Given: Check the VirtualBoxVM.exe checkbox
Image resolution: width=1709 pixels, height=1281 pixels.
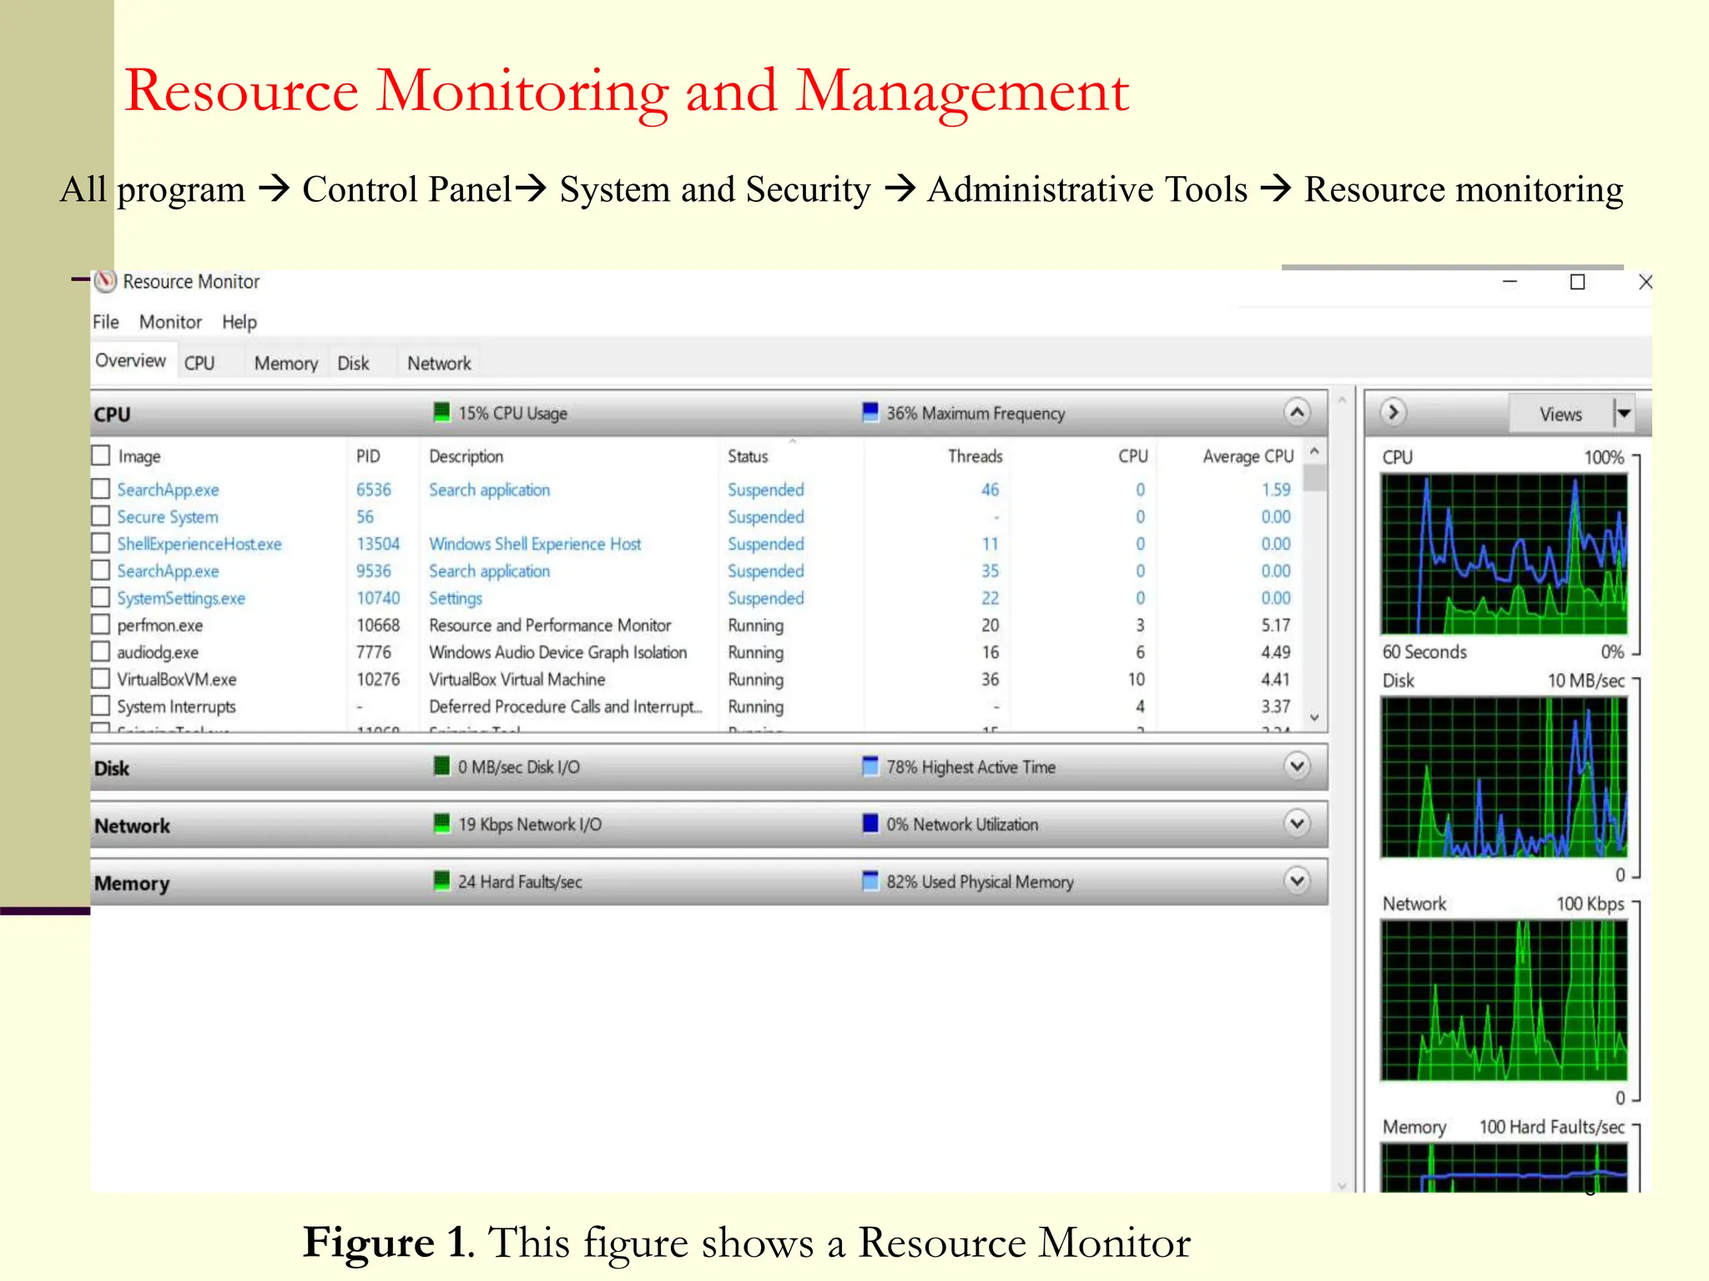Looking at the screenshot, I should pos(100,679).
